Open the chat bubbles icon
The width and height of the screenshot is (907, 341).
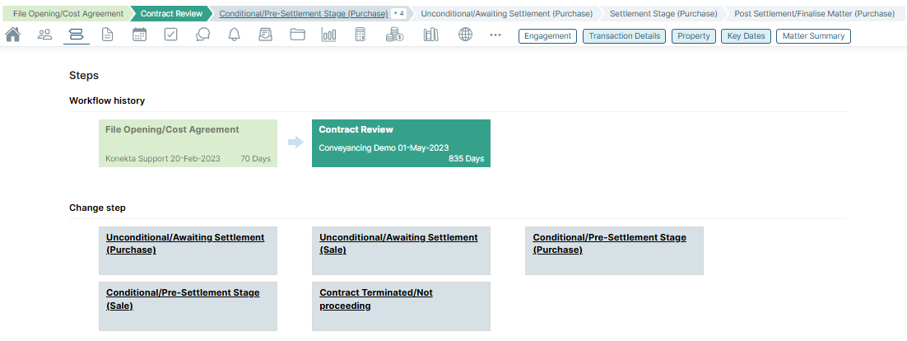click(202, 35)
